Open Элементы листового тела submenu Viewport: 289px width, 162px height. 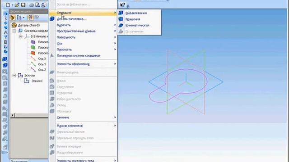(83, 160)
